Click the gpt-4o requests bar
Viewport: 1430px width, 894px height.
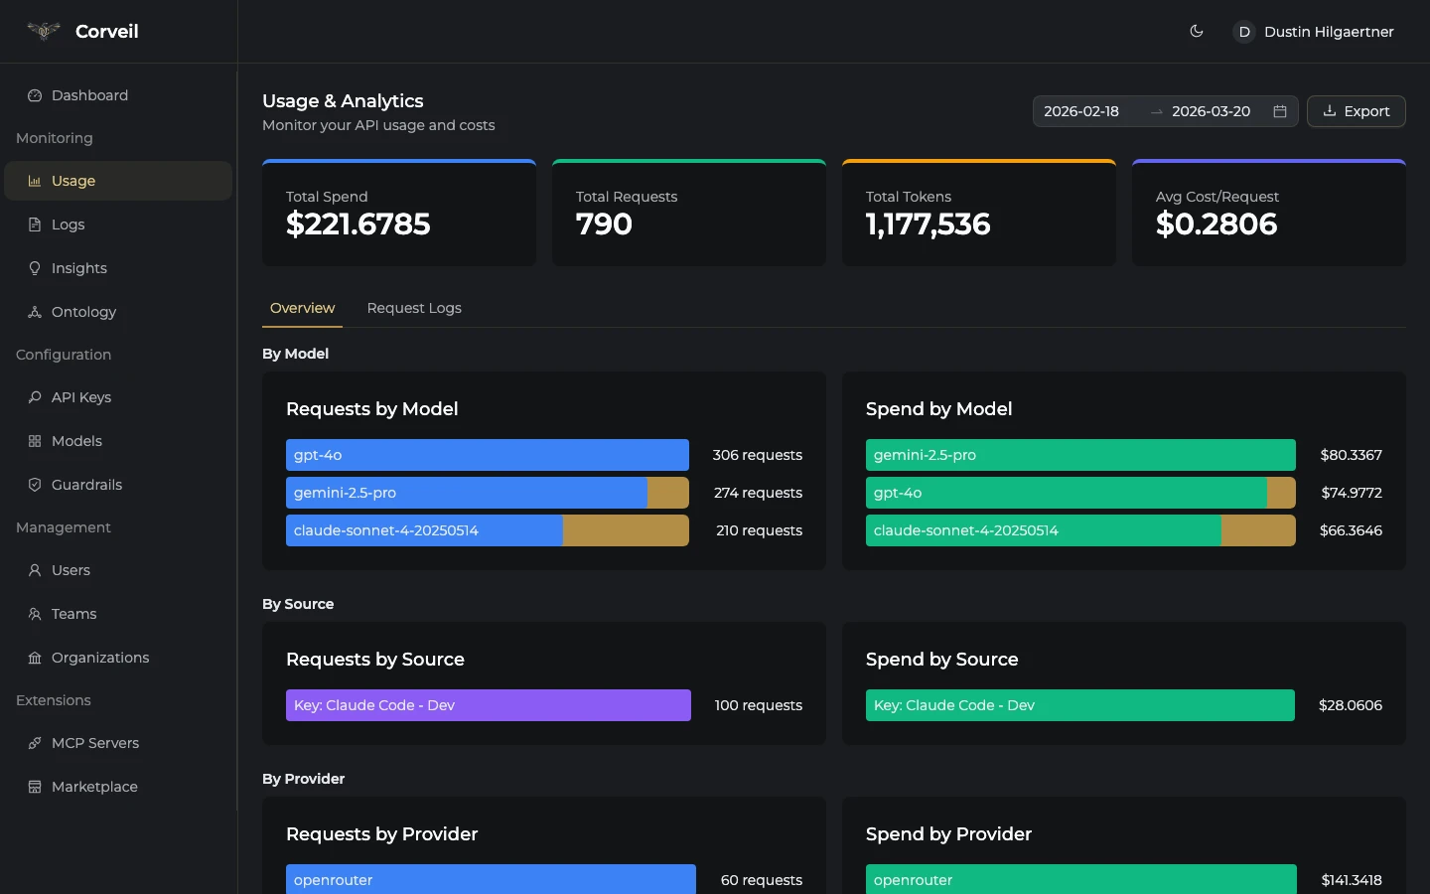tap(487, 455)
